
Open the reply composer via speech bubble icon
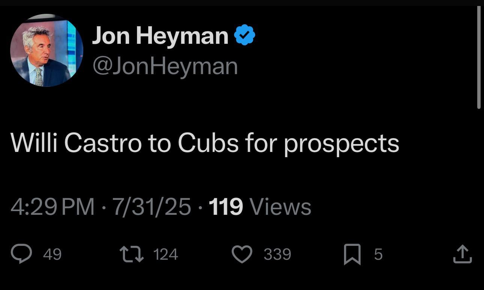tap(21, 254)
